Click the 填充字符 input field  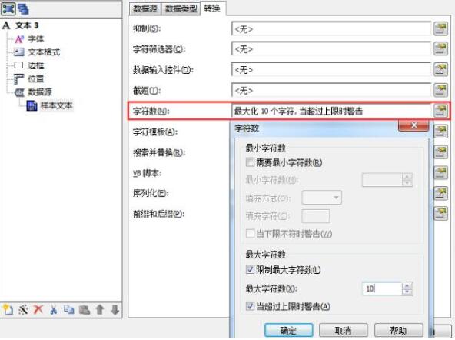click(316, 216)
